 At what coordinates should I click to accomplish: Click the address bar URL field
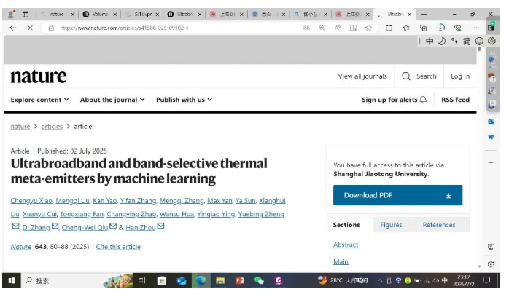(x=179, y=28)
